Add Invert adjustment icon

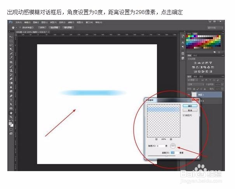click(195, 72)
